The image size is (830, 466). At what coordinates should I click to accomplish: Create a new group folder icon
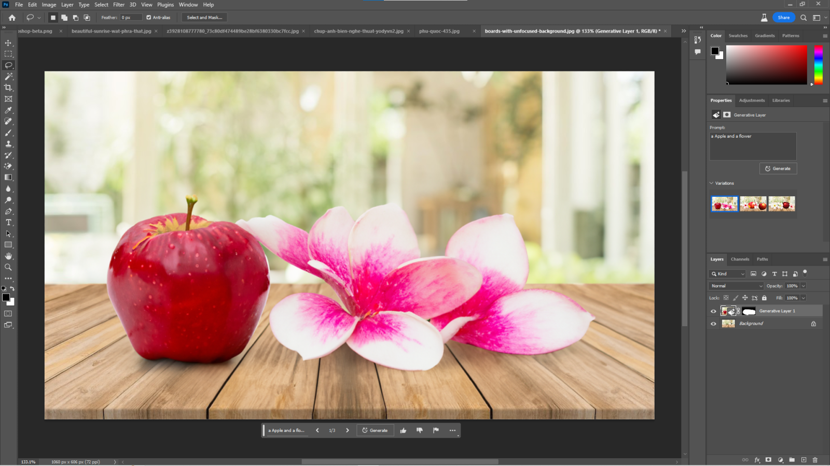(792, 460)
